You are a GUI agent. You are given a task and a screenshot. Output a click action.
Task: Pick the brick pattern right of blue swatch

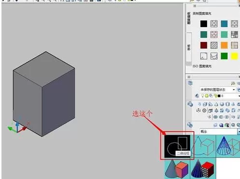234,24
